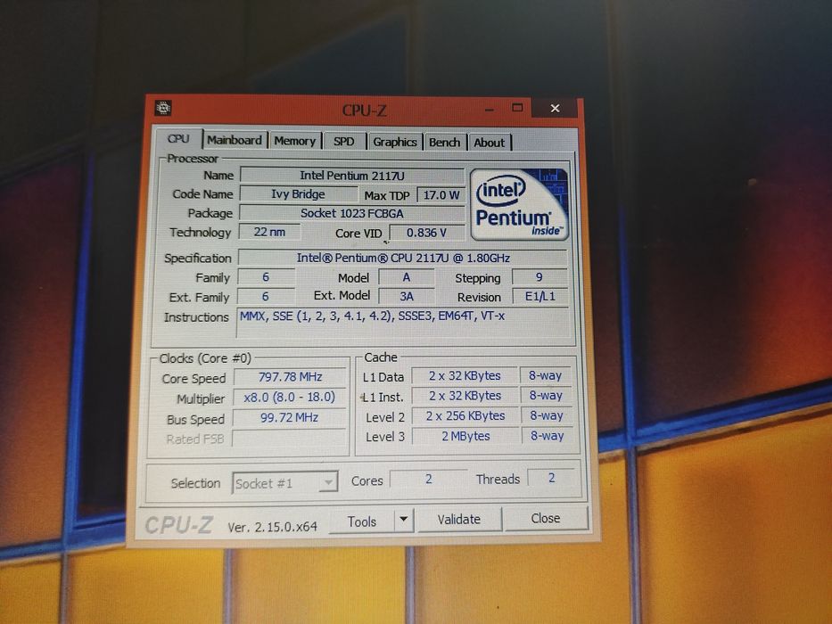832x624 pixels.
Task: Click the Intel Pentium inside logo
Action: point(519,205)
